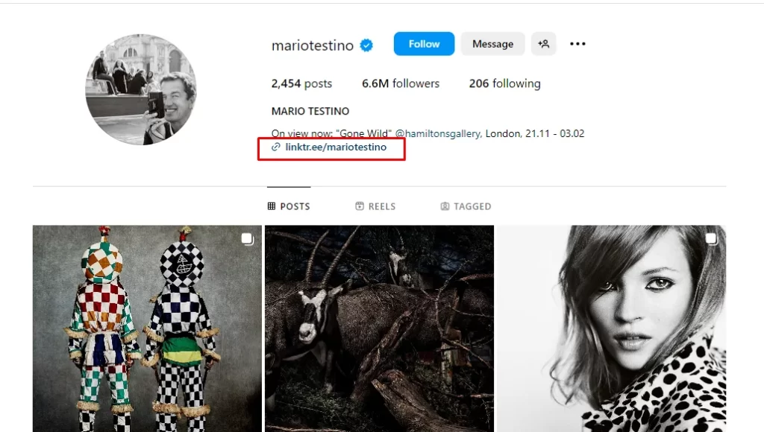Image resolution: width=764 pixels, height=432 pixels.
Task: Open the @hamiltonsgallery mention link
Action: [x=439, y=133]
